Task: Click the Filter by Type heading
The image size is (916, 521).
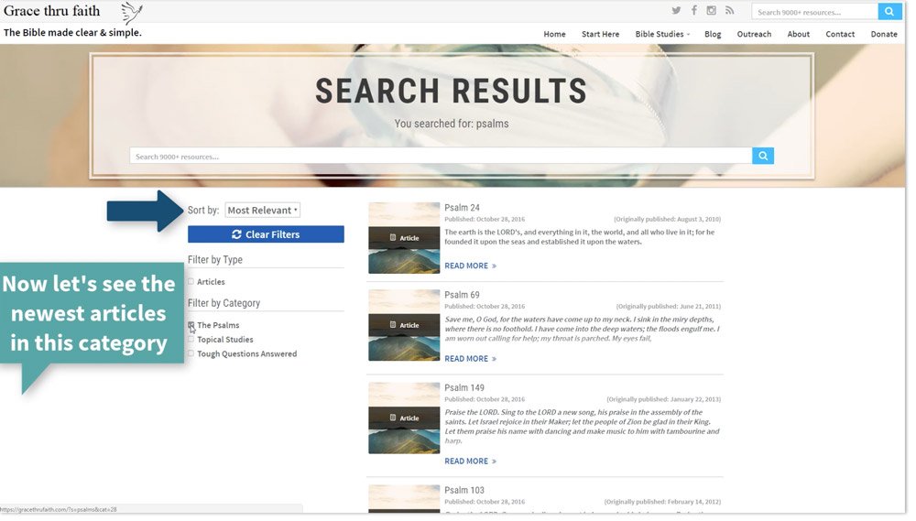Action: (215, 260)
